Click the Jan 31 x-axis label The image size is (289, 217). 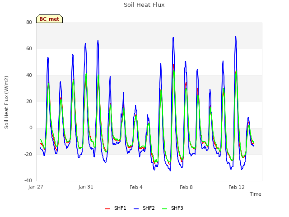tap(86, 187)
